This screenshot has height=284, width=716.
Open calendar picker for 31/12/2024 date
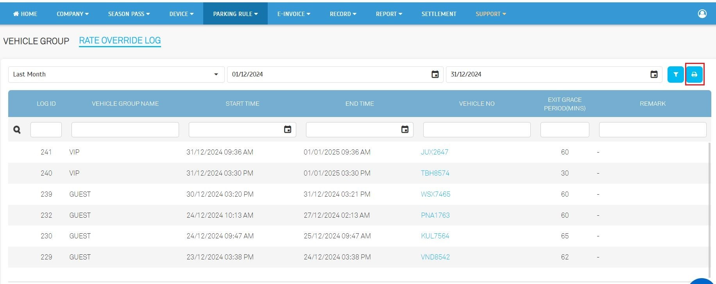653,74
